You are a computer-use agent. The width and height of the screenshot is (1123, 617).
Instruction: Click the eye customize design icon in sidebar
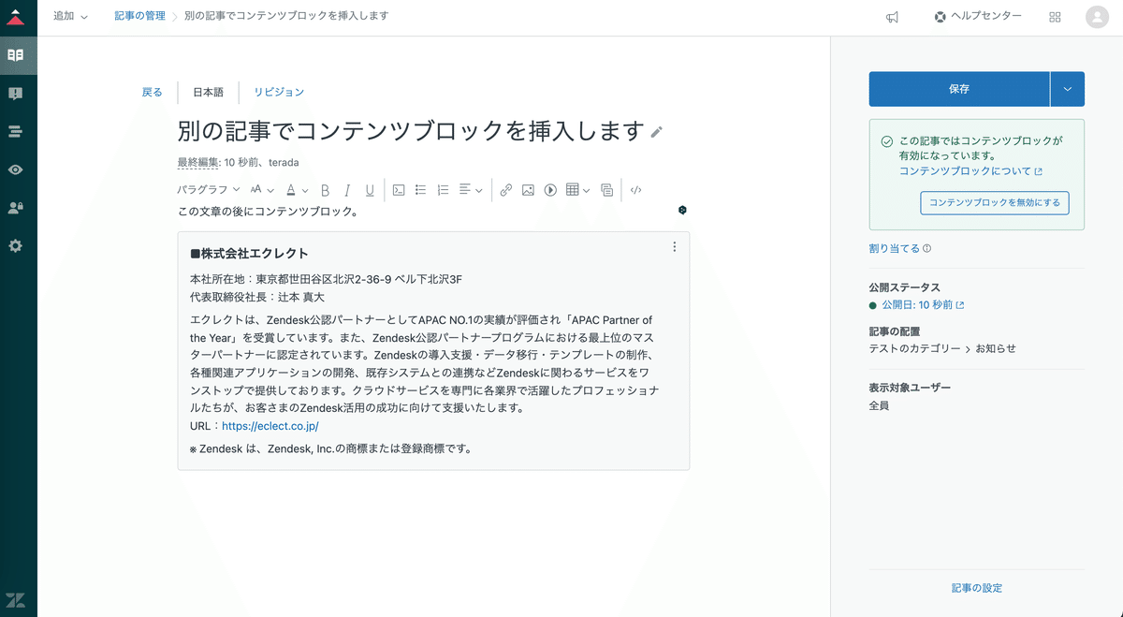tap(15, 169)
